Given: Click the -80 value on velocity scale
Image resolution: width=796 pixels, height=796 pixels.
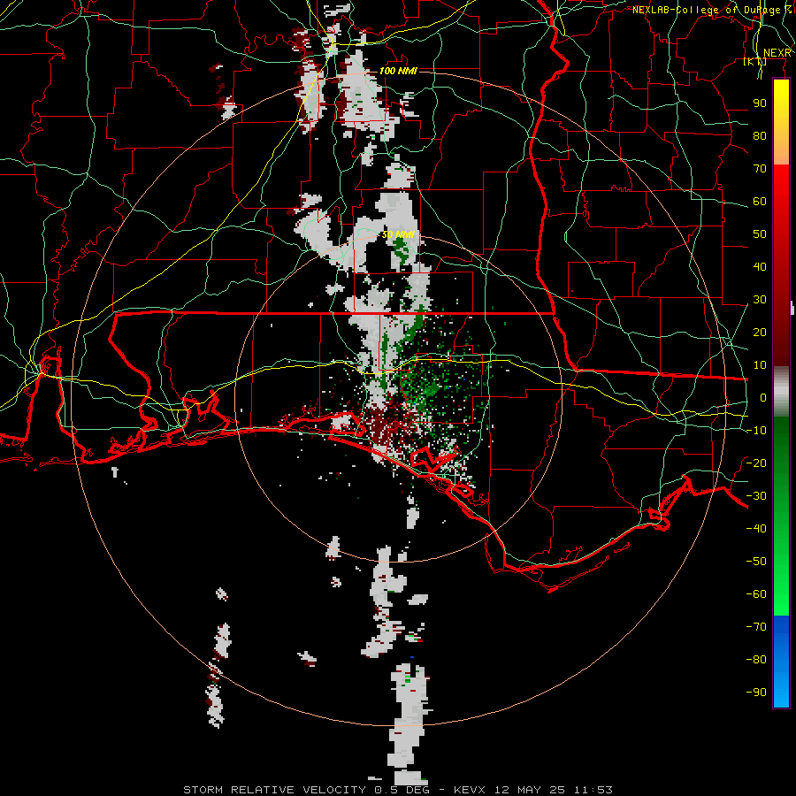Looking at the screenshot, I should pyautogui.click(x=756, y=660).
